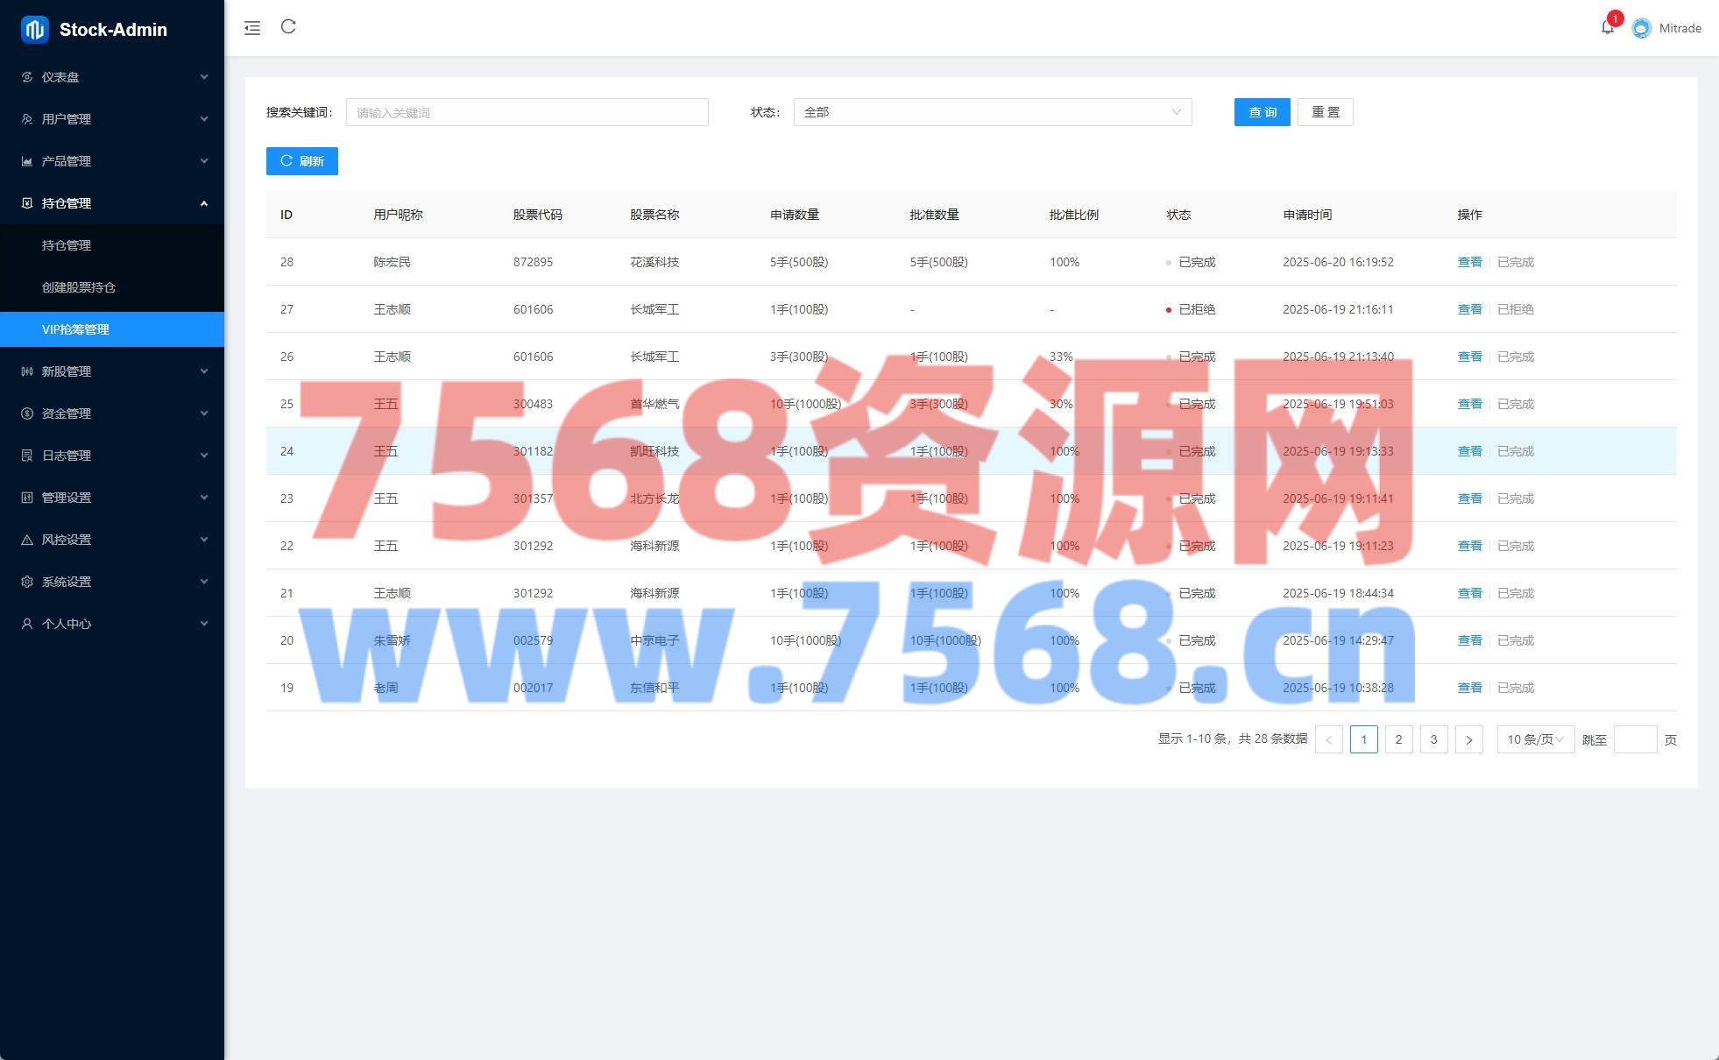Click the 资金管理 coin icon

[27, 413]
